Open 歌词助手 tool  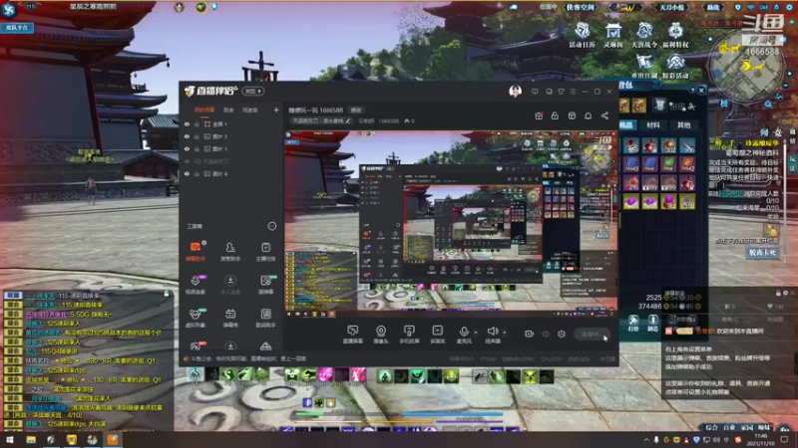pos(265,318)
